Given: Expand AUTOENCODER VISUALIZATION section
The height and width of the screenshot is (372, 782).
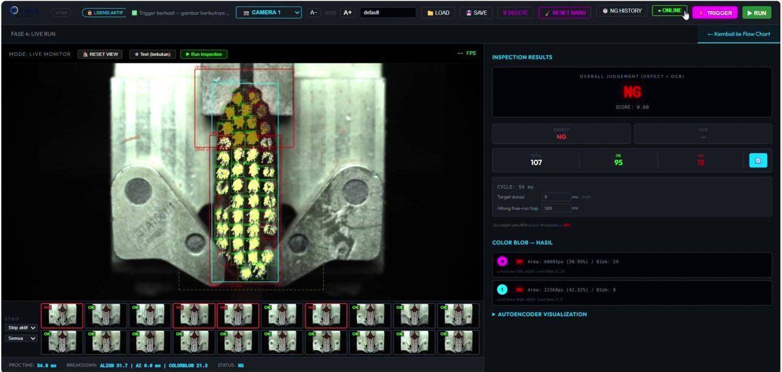Looking at the screenshot, I should (x=539, y=315).
